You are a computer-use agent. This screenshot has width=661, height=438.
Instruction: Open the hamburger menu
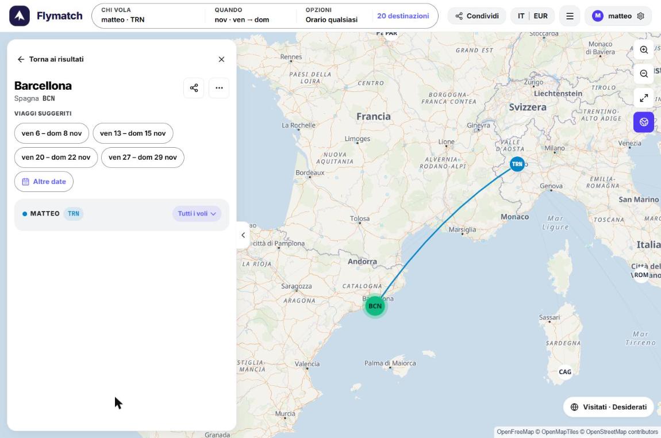pos(570,16)
